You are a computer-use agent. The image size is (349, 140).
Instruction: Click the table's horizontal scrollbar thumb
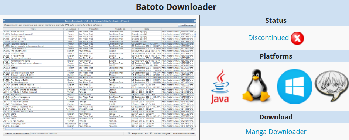pos(72,129)
